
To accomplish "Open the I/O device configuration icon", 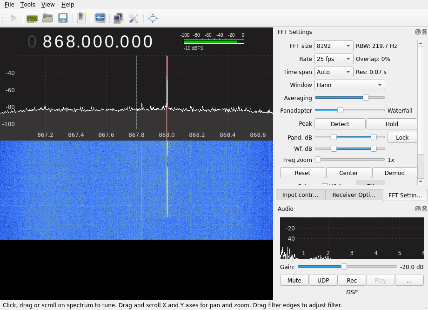I will (x=32, y=18).
